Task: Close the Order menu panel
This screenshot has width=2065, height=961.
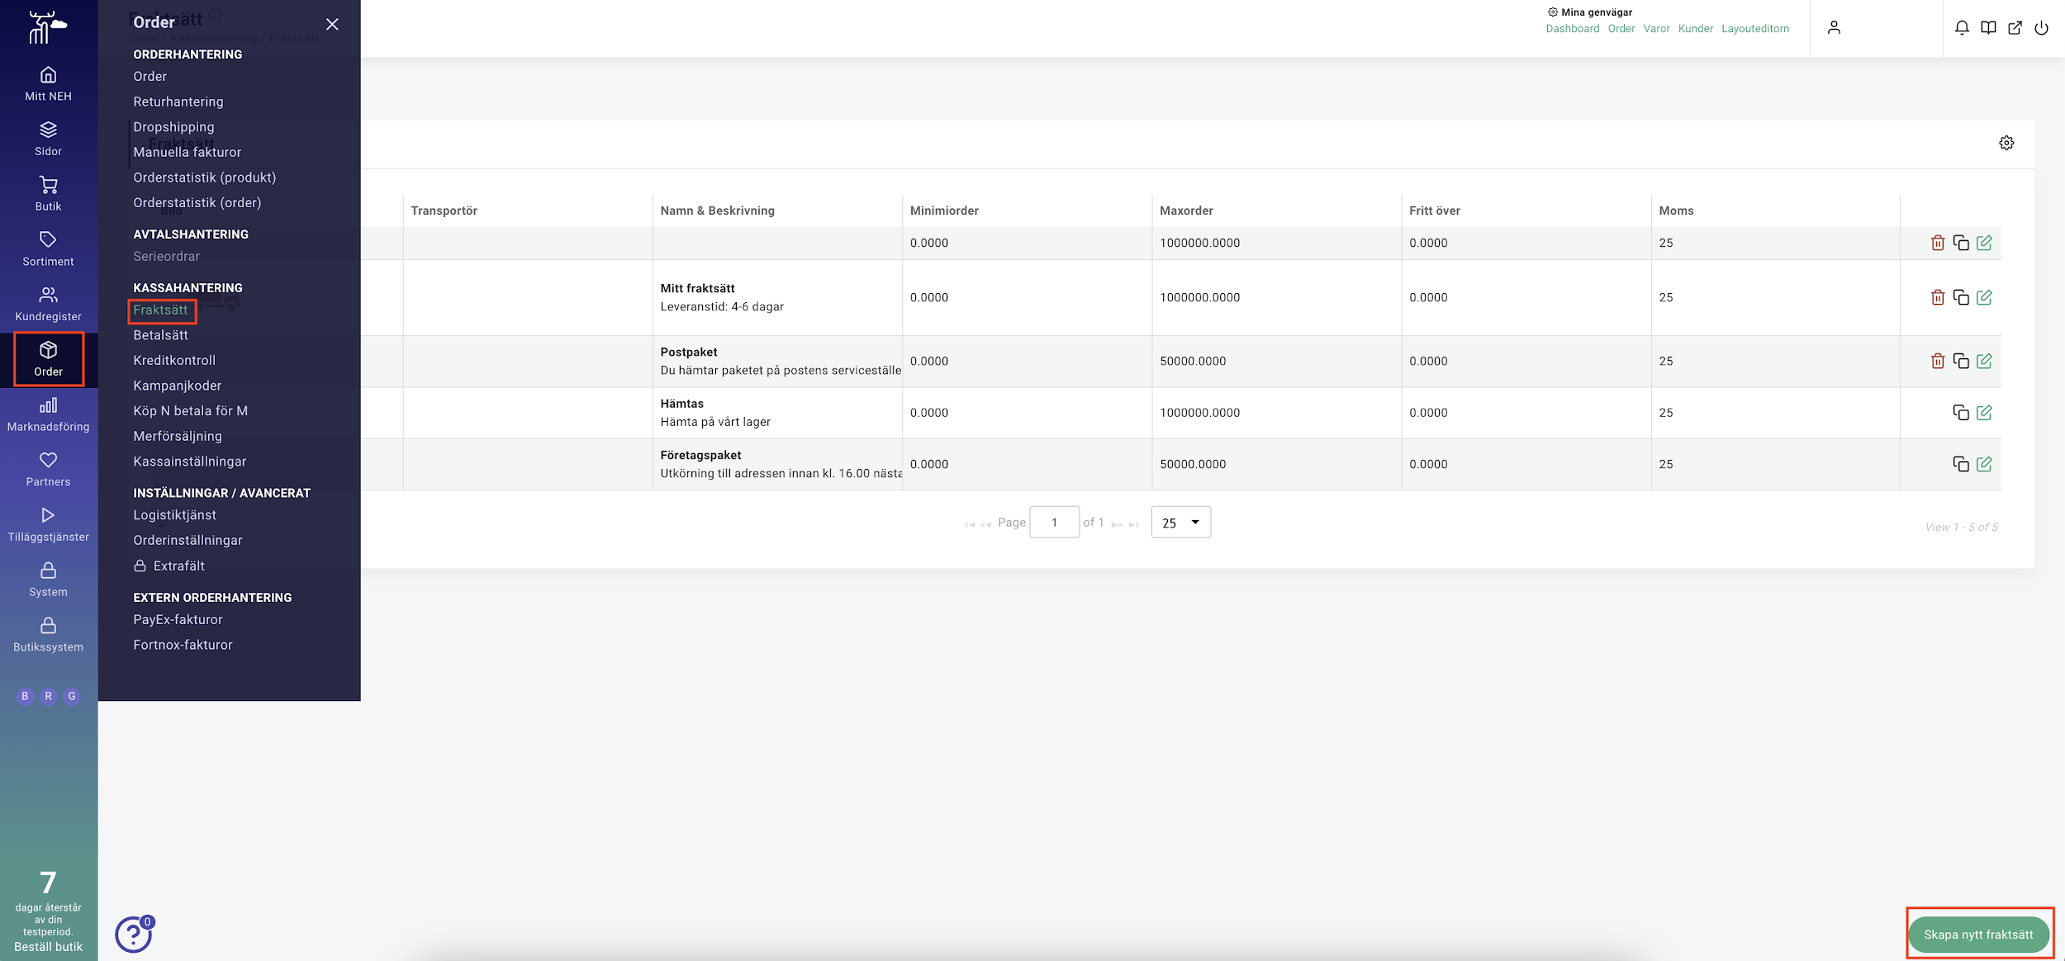Action: [332, 25]
